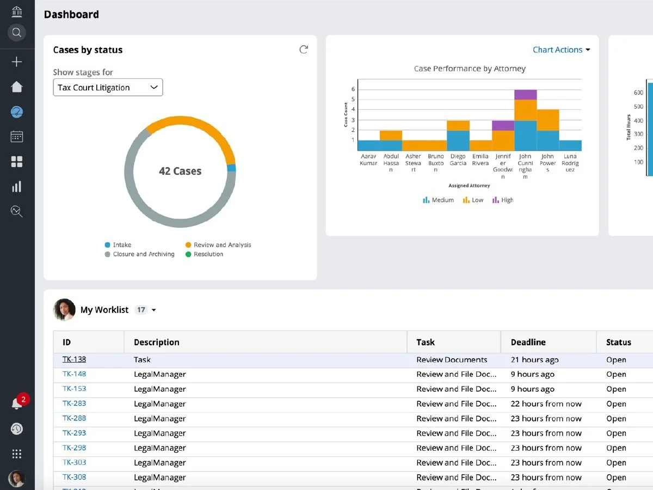
Task: Open work item TK-293
Action: 74,433
